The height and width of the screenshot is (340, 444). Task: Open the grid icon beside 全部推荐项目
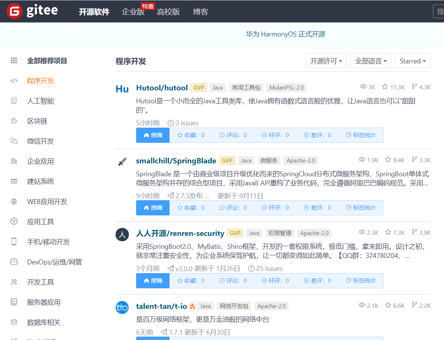[14, 60]
